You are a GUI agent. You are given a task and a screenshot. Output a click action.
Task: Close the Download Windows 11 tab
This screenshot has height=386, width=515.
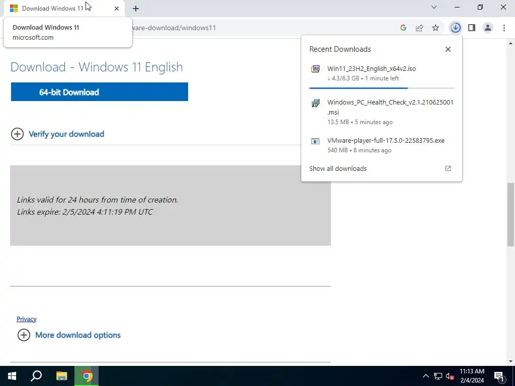click(117, 9)
